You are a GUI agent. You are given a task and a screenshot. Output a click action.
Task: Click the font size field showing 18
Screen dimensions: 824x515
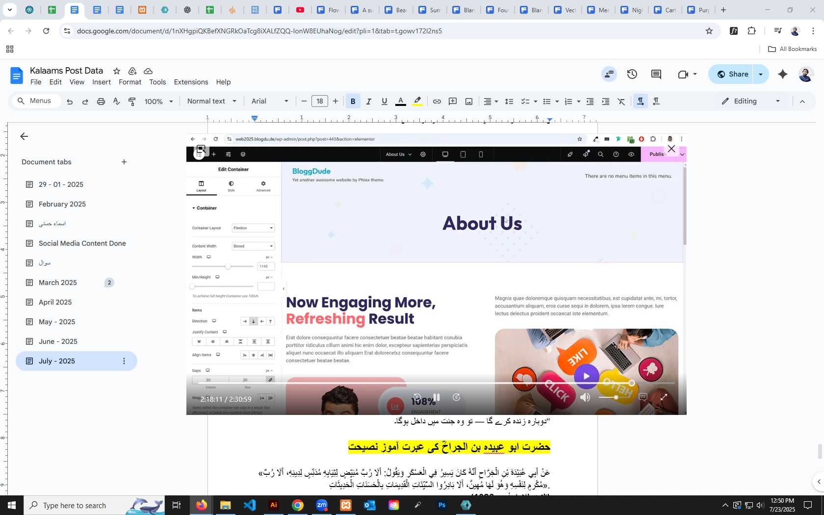[x=320, y=102]
